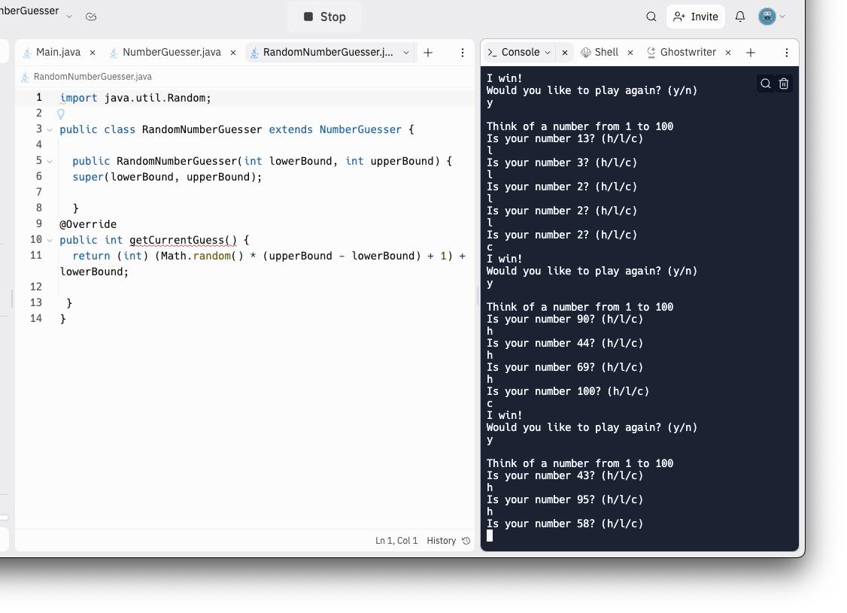Open the three-dot menu in the editor tab bar
Viewport: 847px width, 613px height.
(x=463, y=52)
